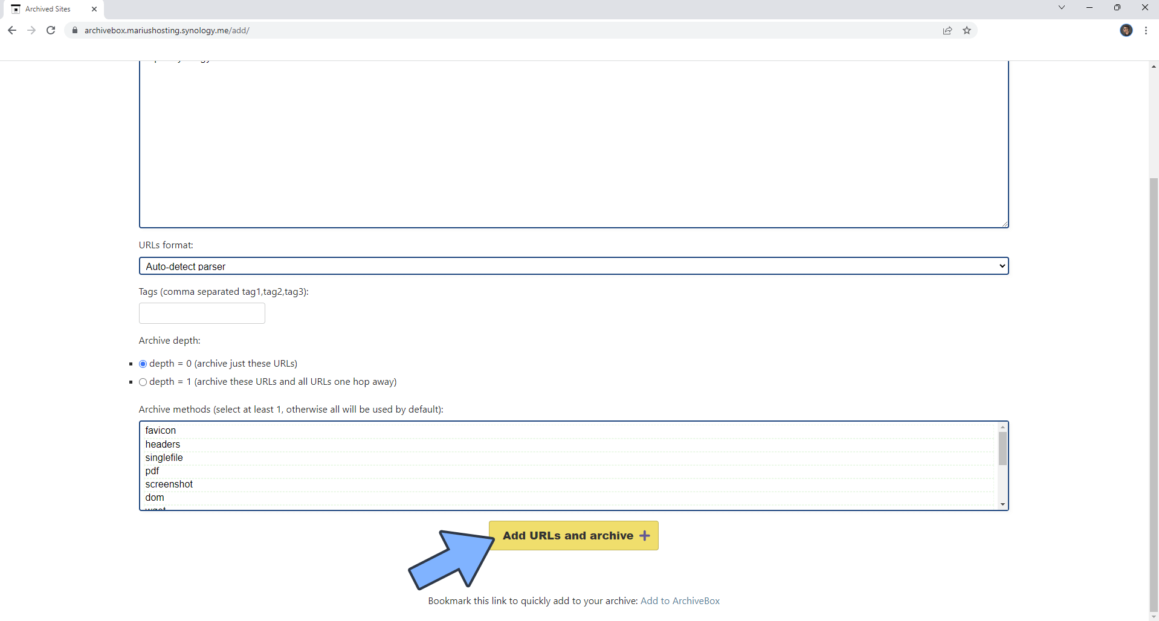Select pdf archive method
The height and width of the screenshot is (621, 1159).
[x=568, y=471]
